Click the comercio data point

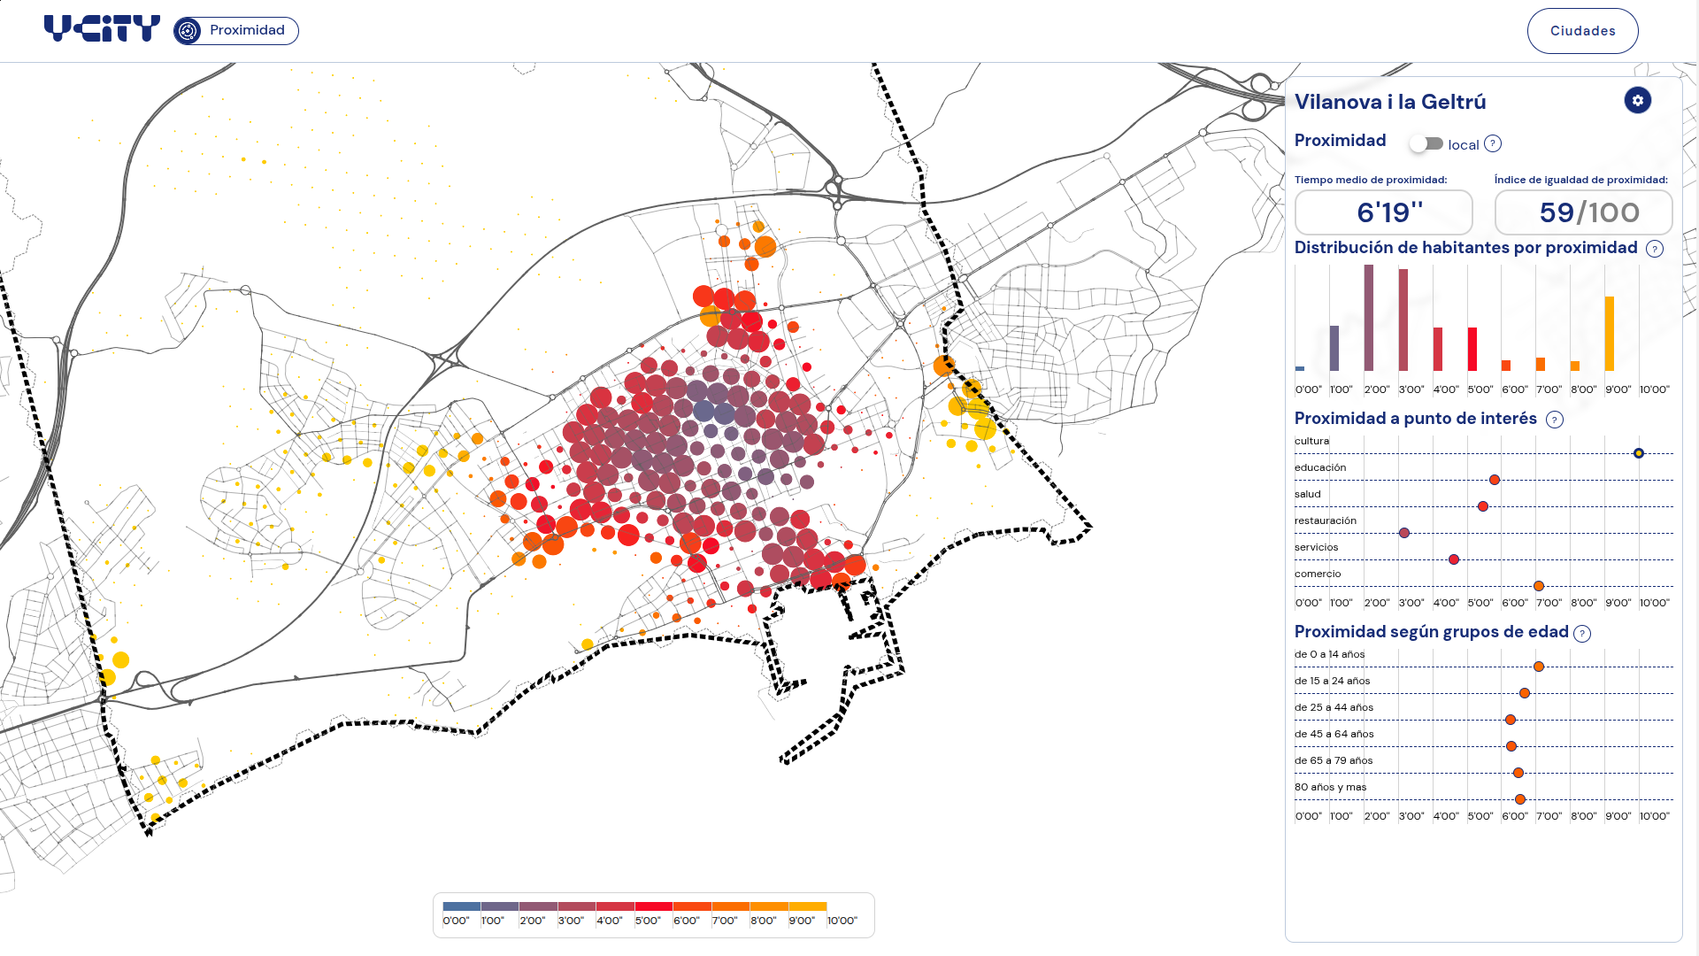point(1539,586)
